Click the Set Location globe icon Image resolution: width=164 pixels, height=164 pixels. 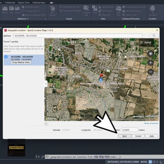tap(152, 8)
